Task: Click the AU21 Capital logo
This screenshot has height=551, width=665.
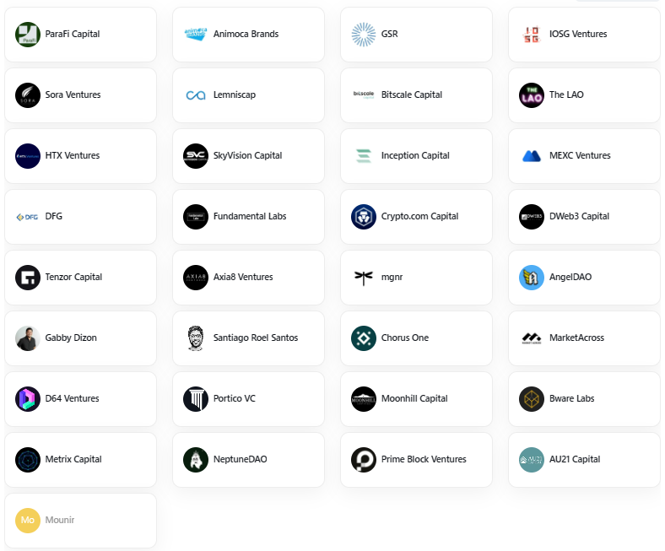Action: [532, 459]
